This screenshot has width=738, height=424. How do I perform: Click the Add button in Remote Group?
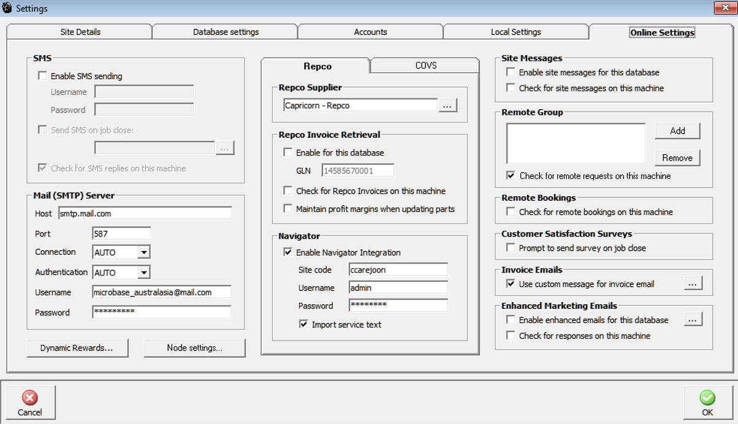click(677, 131)
